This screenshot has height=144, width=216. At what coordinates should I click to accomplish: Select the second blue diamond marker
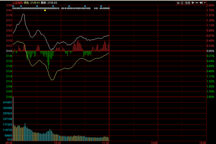(x=21, y=6)
